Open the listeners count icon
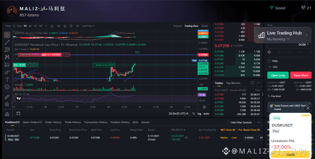Screen dimensions: 315x159 tap(303, 8)
